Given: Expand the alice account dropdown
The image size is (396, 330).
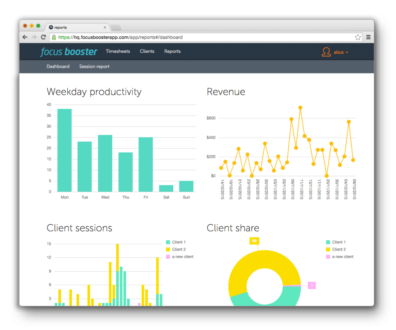Looking at the screenshot, I should [x=341, y=52].
